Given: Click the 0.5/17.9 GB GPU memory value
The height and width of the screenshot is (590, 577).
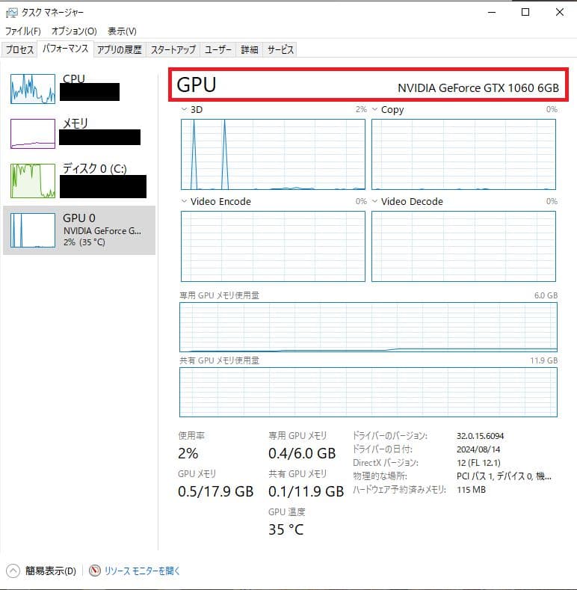Looking at the screenshot, I should pyautogui.click(x=215, y=491).
